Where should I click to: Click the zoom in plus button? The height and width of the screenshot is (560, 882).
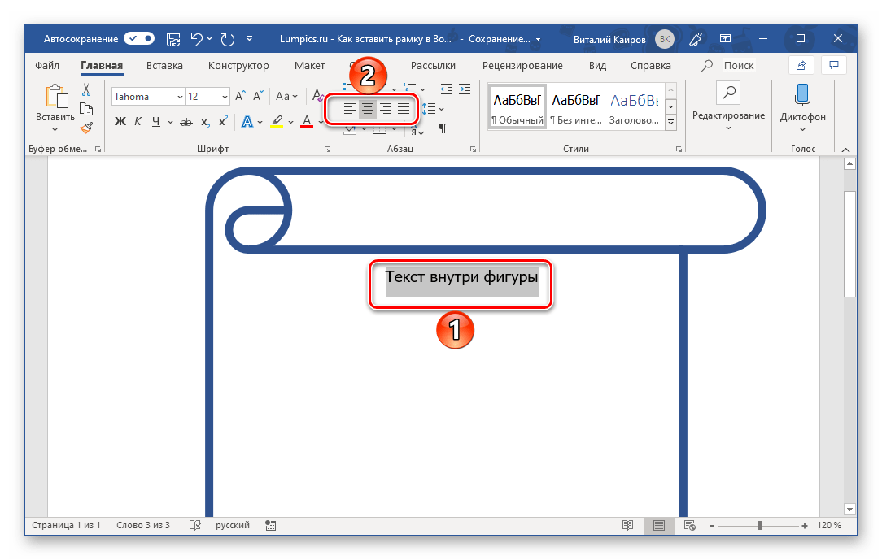click(805, 525)
